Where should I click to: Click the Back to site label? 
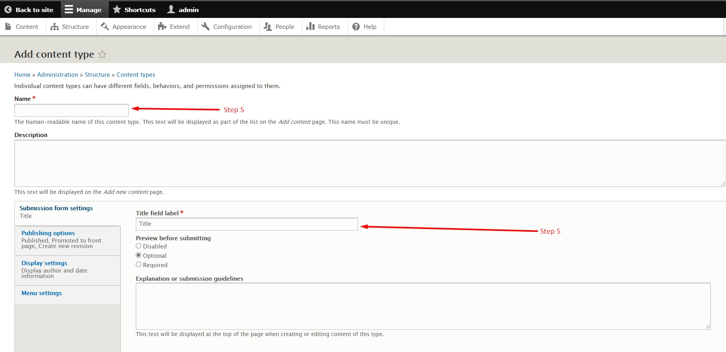click(34, 10)
